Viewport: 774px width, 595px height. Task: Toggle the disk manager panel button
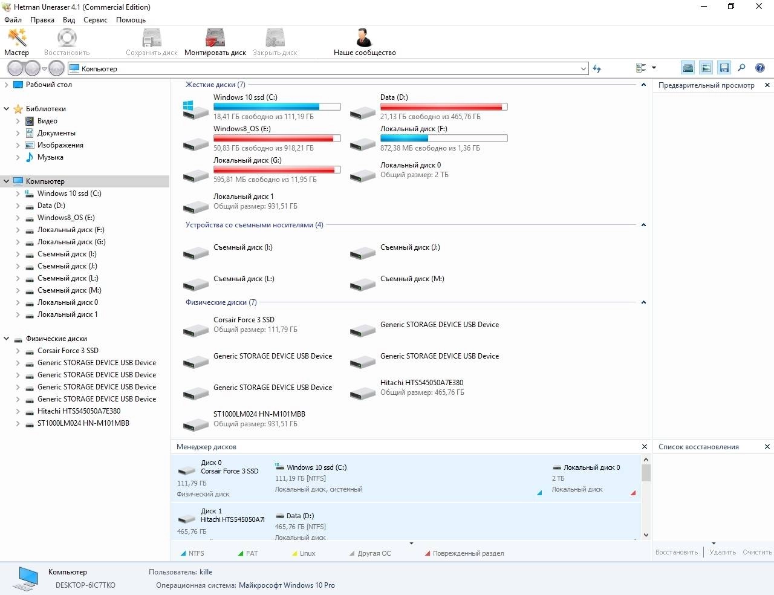click(x=688, y=68)
